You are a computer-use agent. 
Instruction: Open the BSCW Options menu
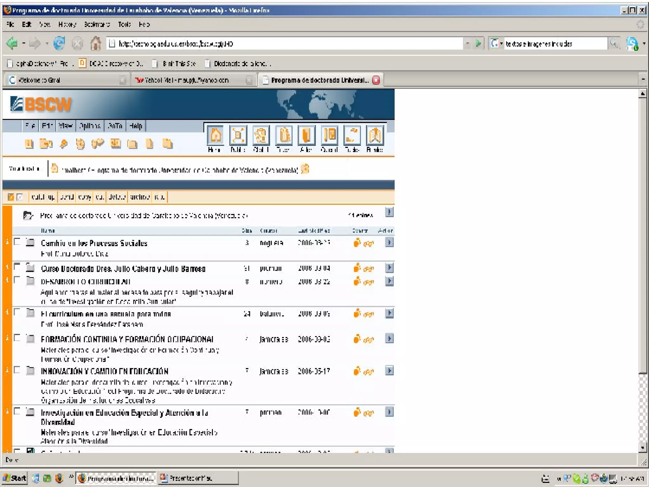click(x=90, y=126)
